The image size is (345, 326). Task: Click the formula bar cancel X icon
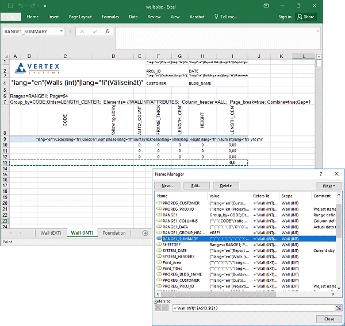(x=82, y=32)
